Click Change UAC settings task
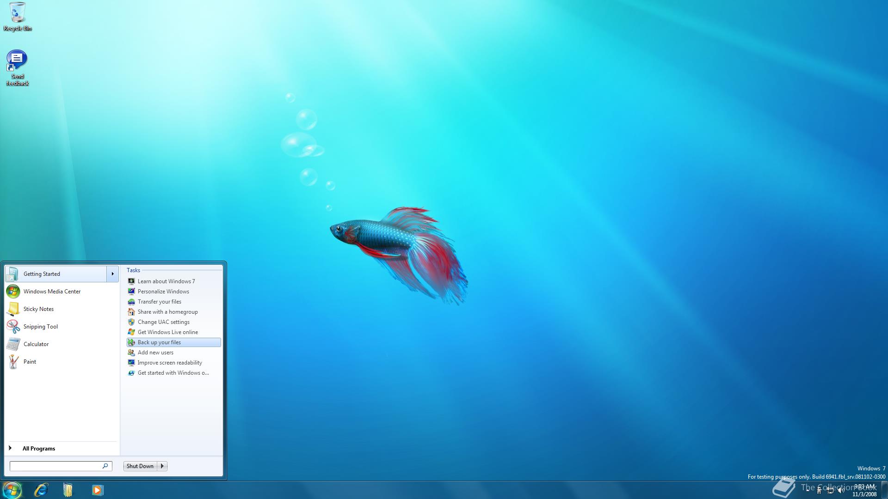Screen dimensions: 888x499 click(x=173, y=322)
